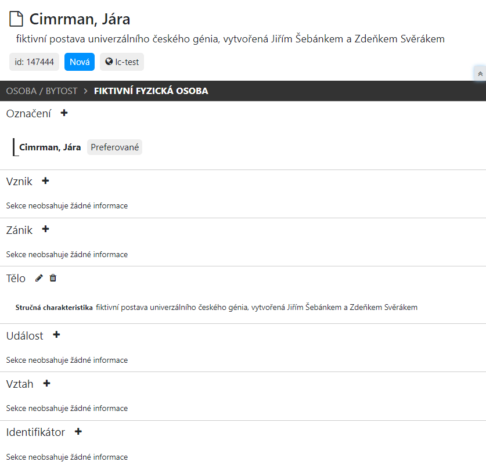This screenshot has height=469, width=486.
Task: Click the Stručná charakteristika description text
Action: click(257, 308)
